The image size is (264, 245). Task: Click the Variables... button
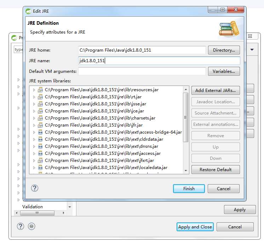pyautogui.click(x=224, y=71)
